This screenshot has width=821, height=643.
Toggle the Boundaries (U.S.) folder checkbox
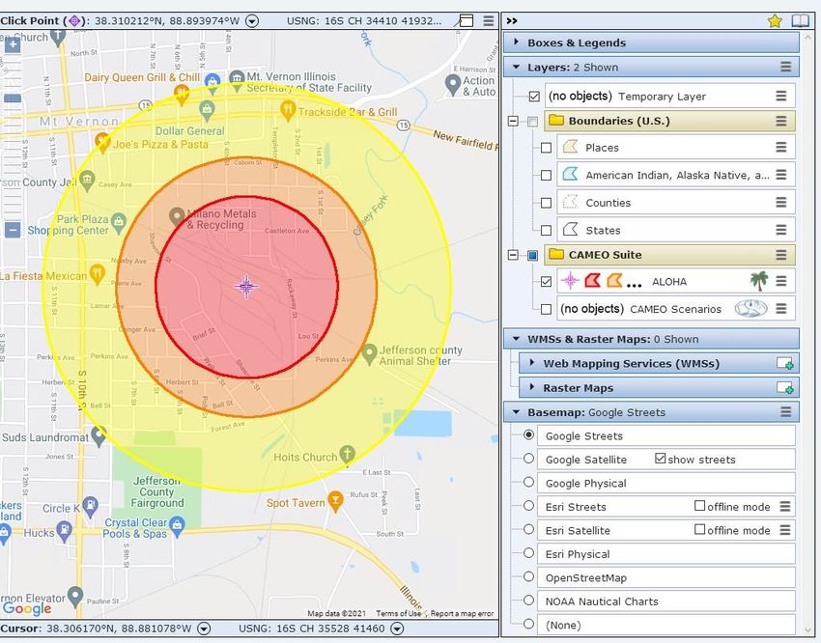pos(532,122)
